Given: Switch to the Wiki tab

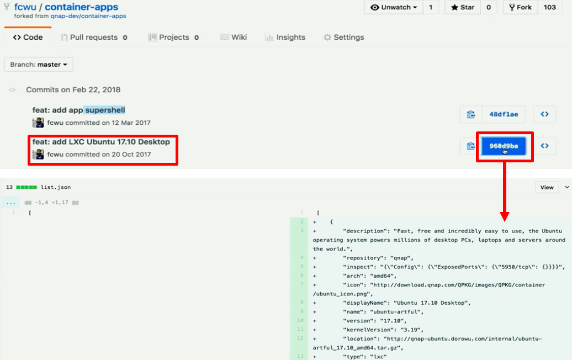Looking at the screenshot, I should (234, 37).
